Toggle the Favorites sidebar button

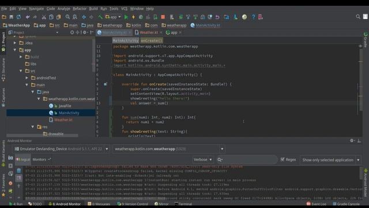(3, 185)
